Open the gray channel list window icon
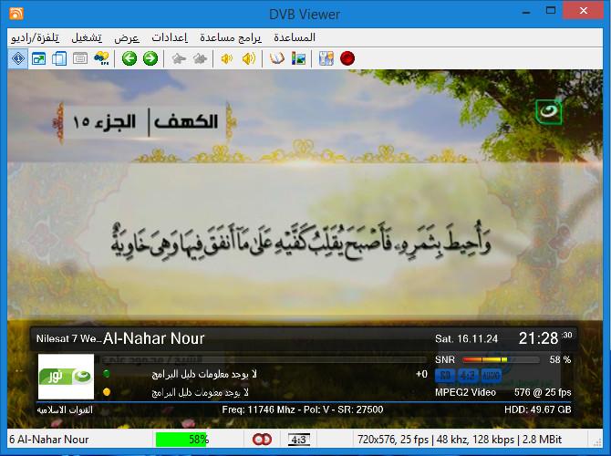This screenshot has height=456, width=611. tap(80, 59)
